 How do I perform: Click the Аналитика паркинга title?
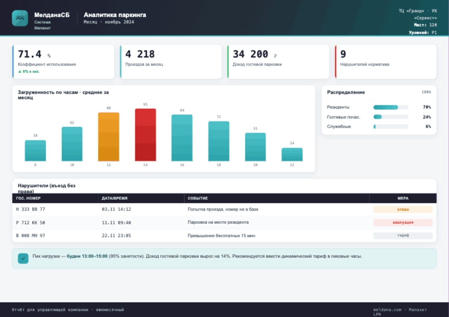tap(115, 15)
